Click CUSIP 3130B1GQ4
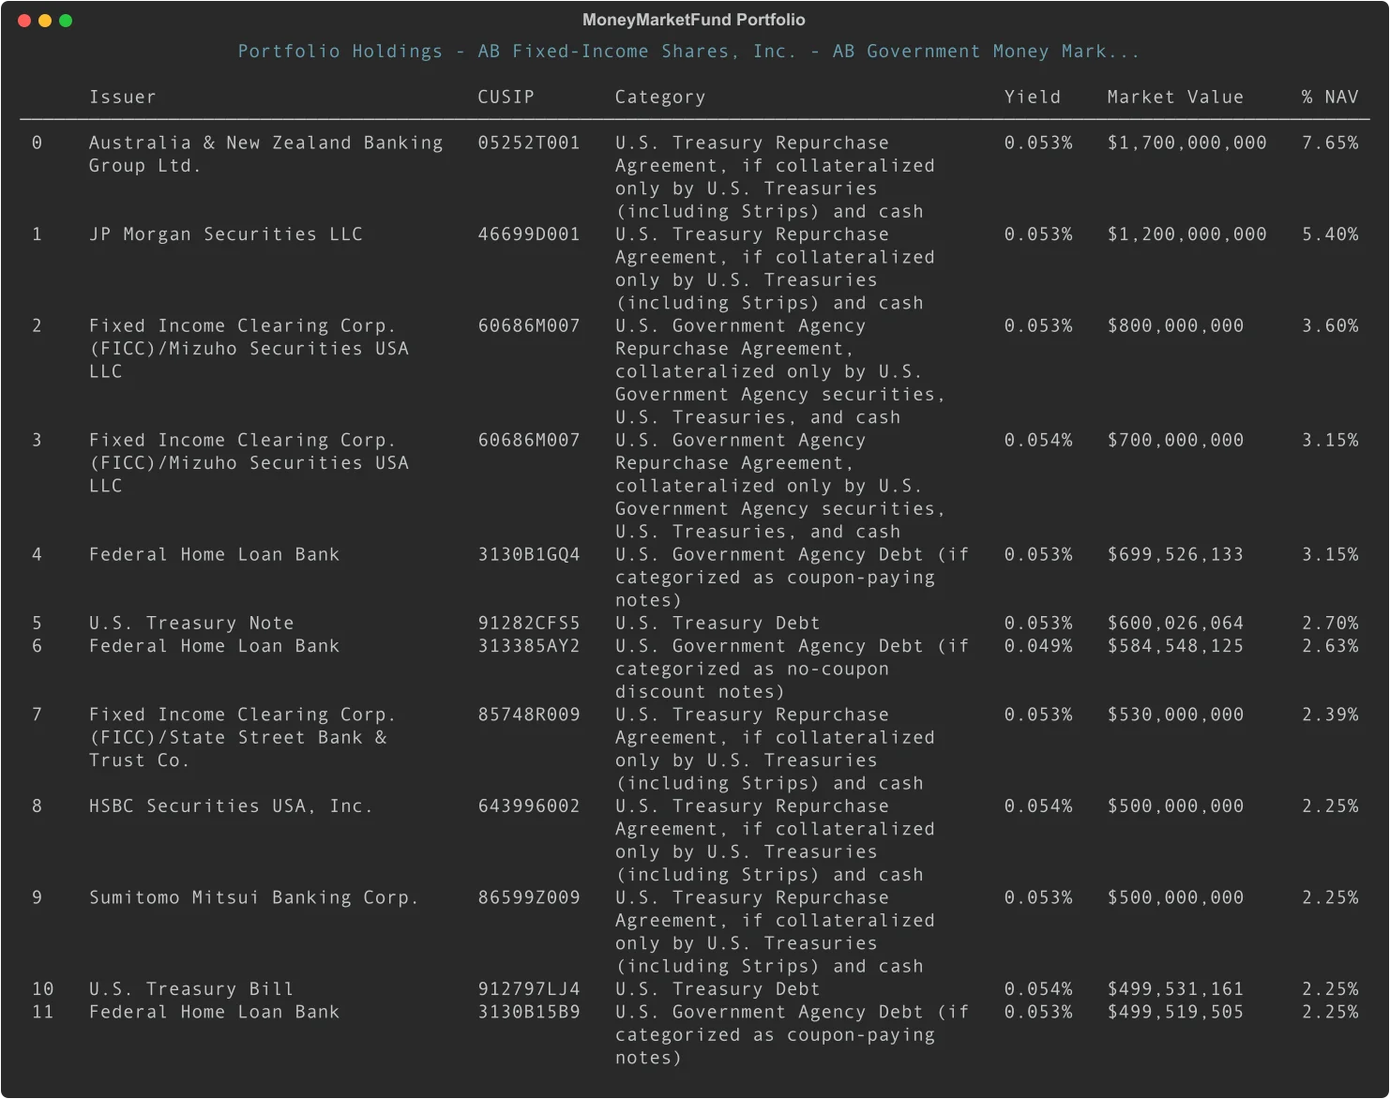Image resolution: width=1390 pixels, height=1099 pixels. (x=529, y=554)
